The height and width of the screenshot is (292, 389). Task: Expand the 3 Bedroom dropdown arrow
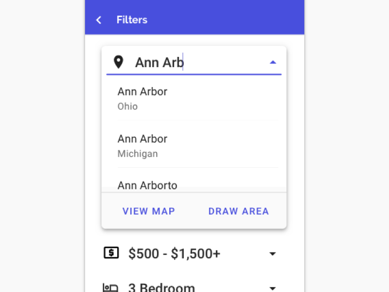273,288
